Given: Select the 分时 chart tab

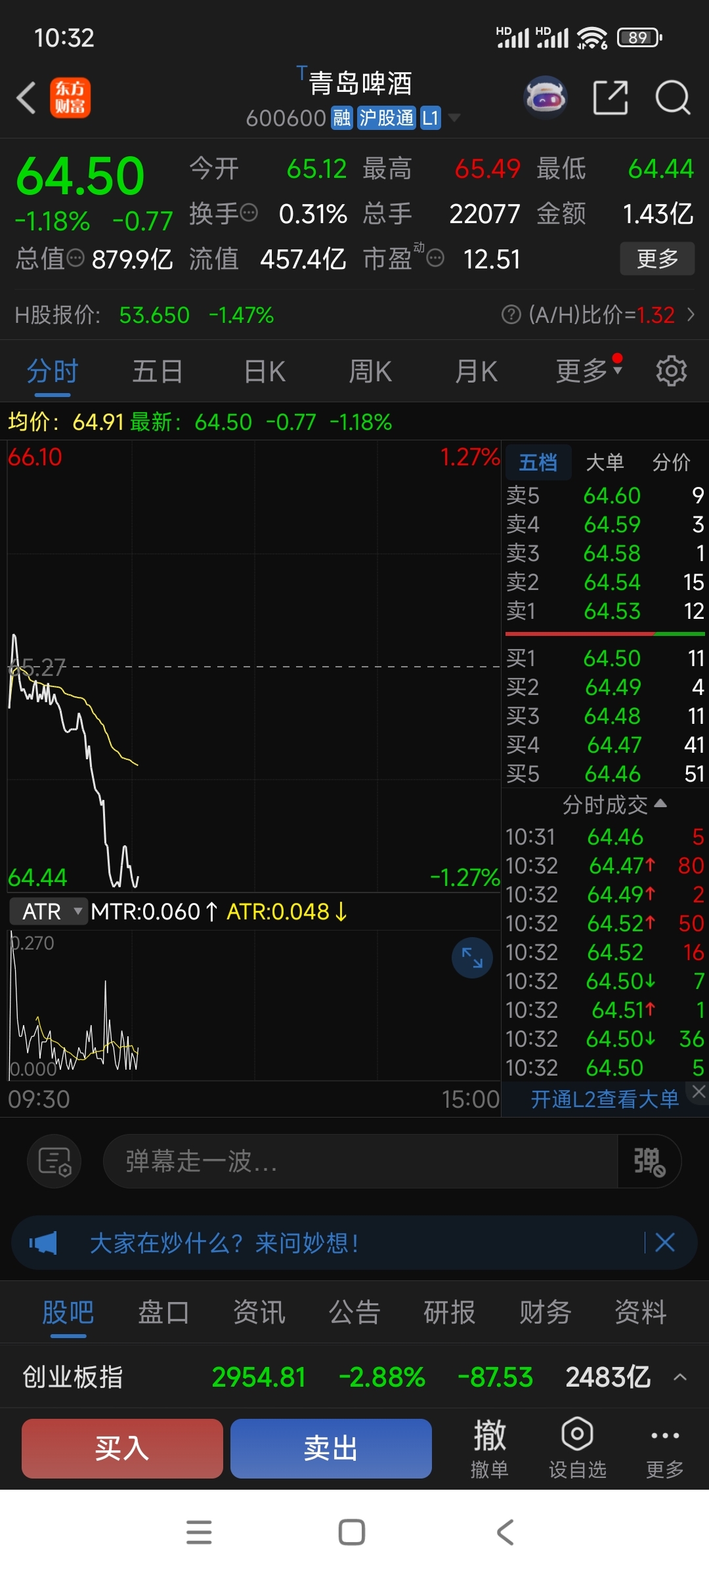Looking at the screenshot, I should (x=53, y=371).
